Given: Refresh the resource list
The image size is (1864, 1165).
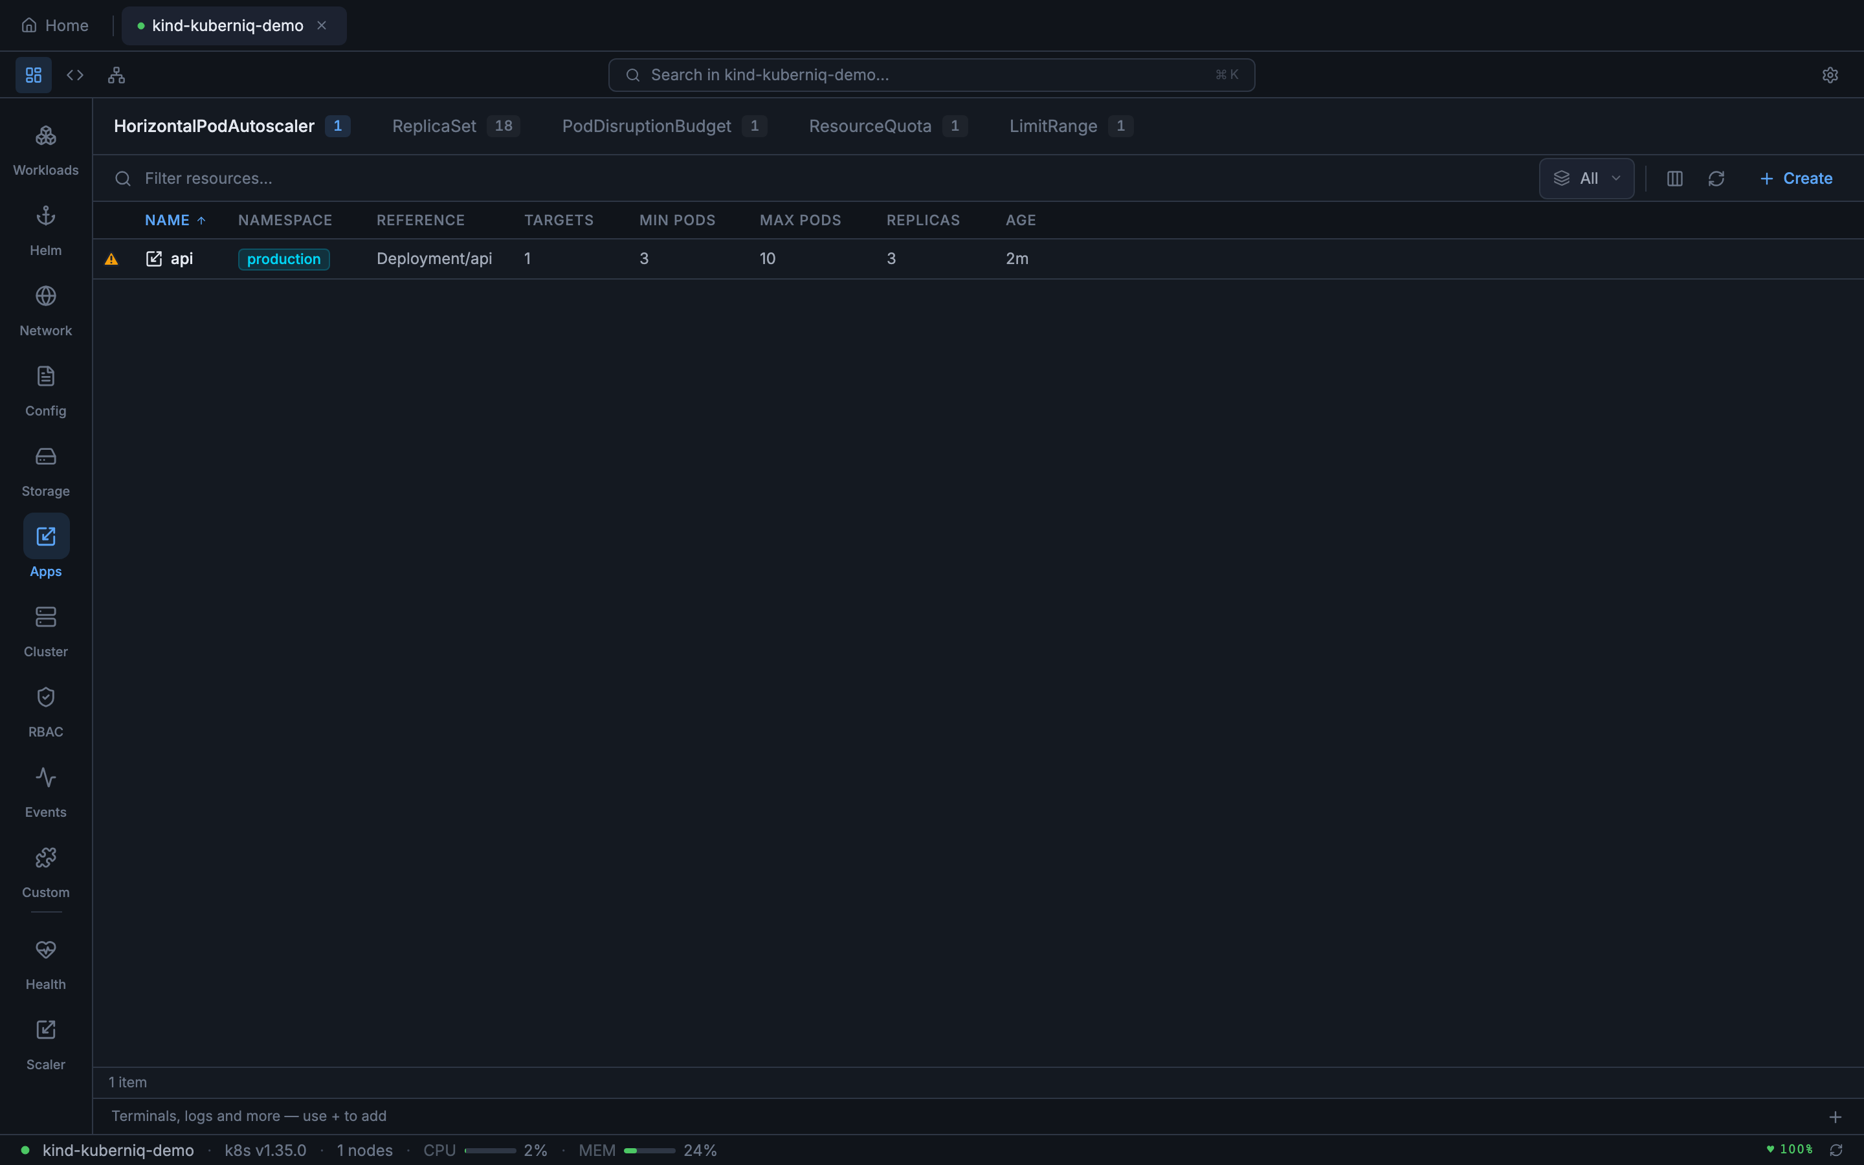Looking at the screenshot, I should click(1717, 178).
